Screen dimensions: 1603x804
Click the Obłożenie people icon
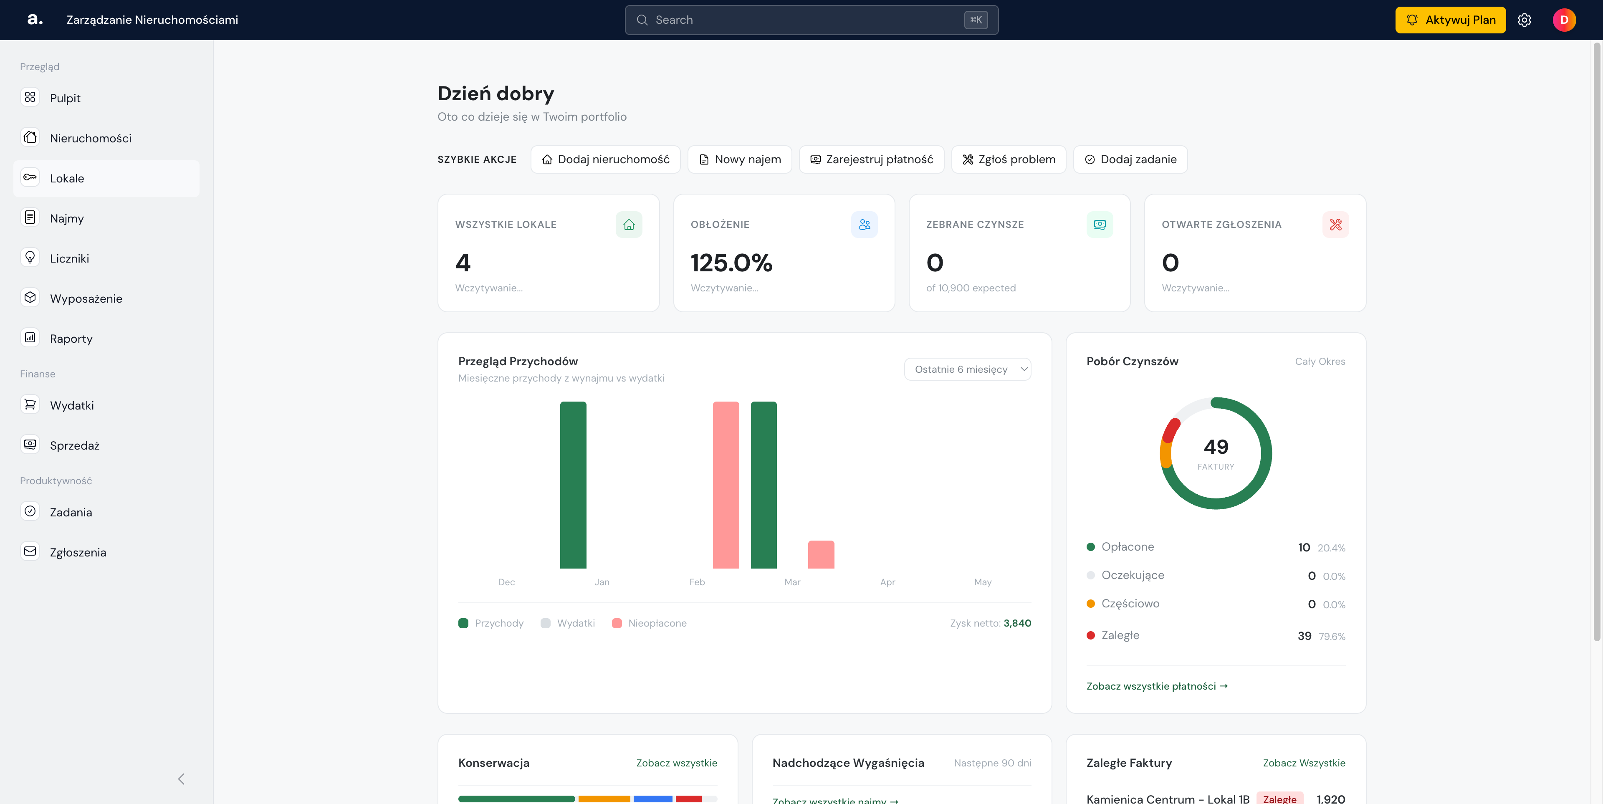tap(865, 225)
